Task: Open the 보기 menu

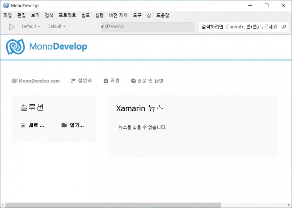Action: (x=35, y=15)
